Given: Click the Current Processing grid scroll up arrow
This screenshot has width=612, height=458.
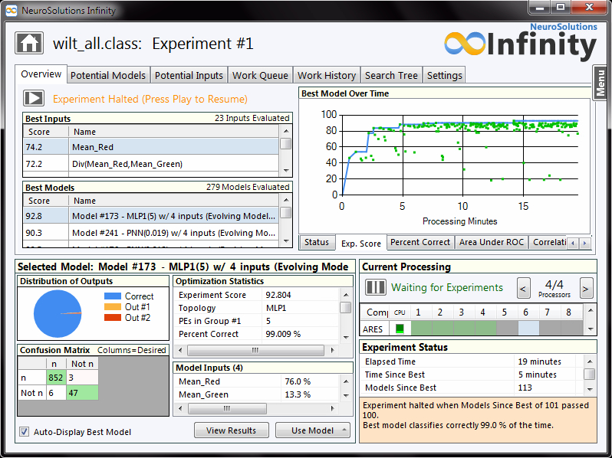Looking at the screenshot, I should pos(591,310).
